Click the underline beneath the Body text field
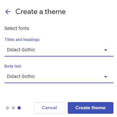 pyautogui.click(x=59, y=83)
